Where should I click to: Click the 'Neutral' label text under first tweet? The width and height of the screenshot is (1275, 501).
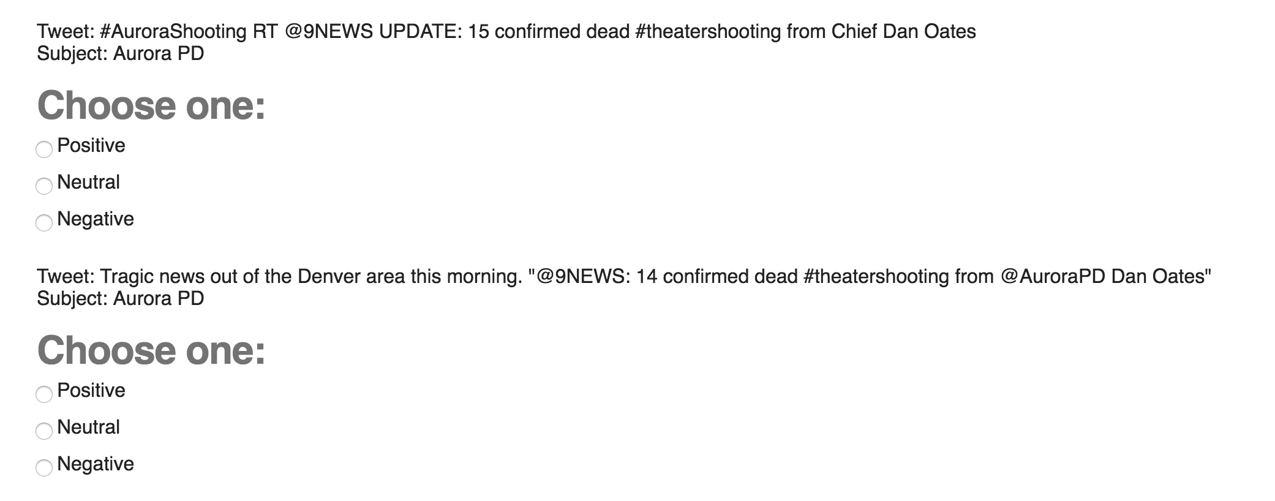(88, 183)
